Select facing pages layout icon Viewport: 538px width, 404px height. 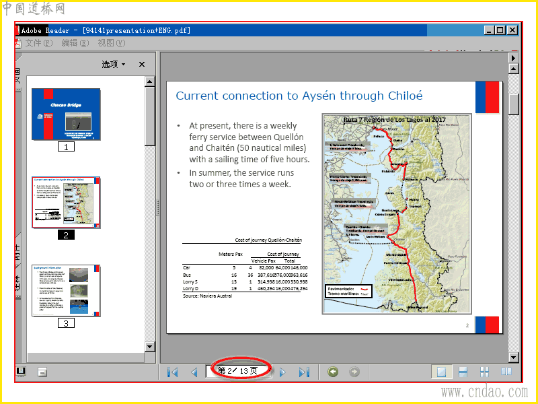[506, 372]
